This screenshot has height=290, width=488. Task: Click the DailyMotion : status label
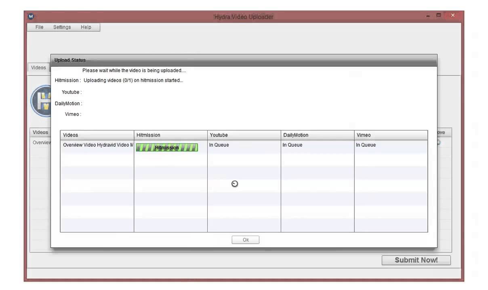pos(68,104)
